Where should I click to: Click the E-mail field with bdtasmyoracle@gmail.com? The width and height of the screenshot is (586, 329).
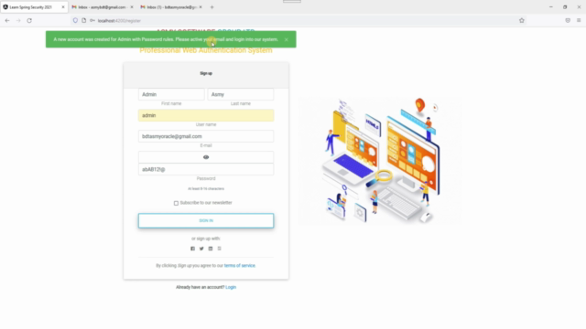(206, 136)
